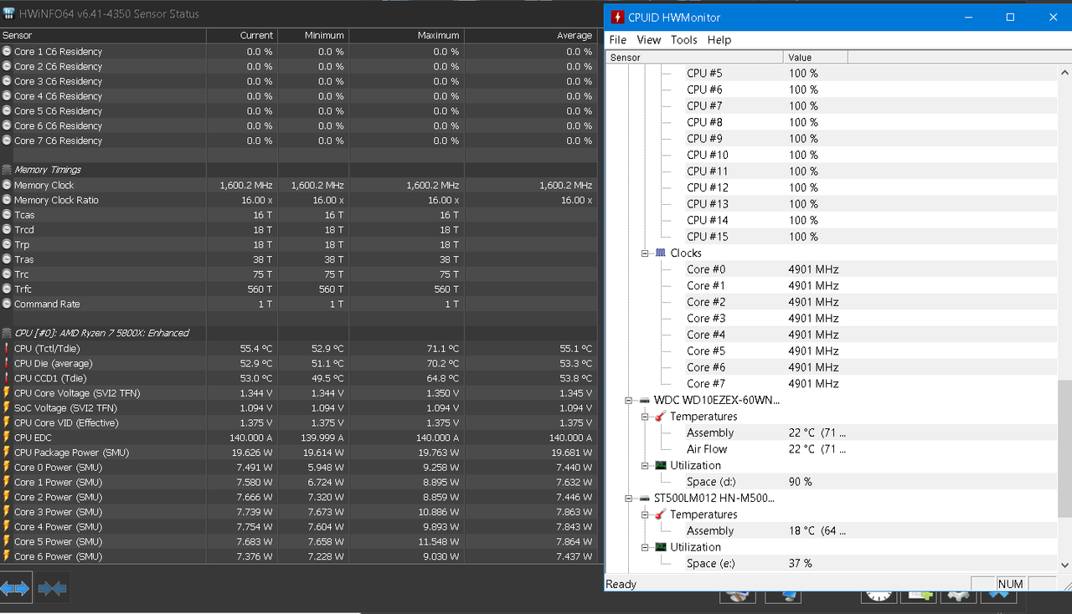1072x614 pixels.
Task: Click the NUM indicator in HWMonitor status bar
Action: tap(1010, 584)
